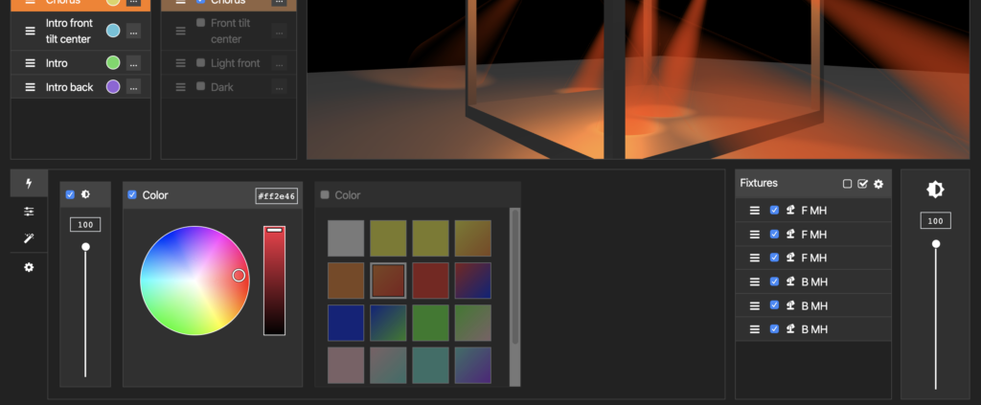Uncheck the last B MH fixture checkbox

click(774, 328)
